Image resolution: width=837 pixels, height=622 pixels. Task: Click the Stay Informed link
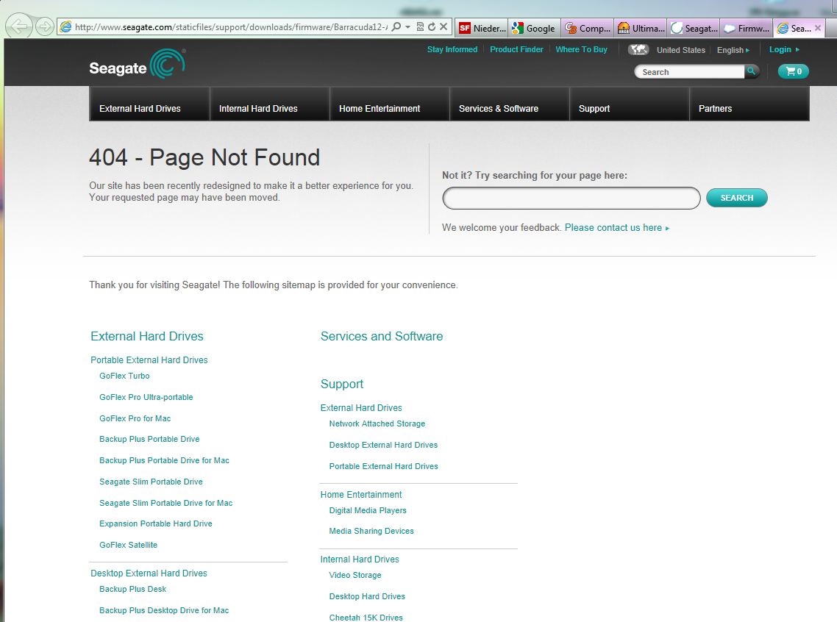pyautogui.click(x=452, y=49)
